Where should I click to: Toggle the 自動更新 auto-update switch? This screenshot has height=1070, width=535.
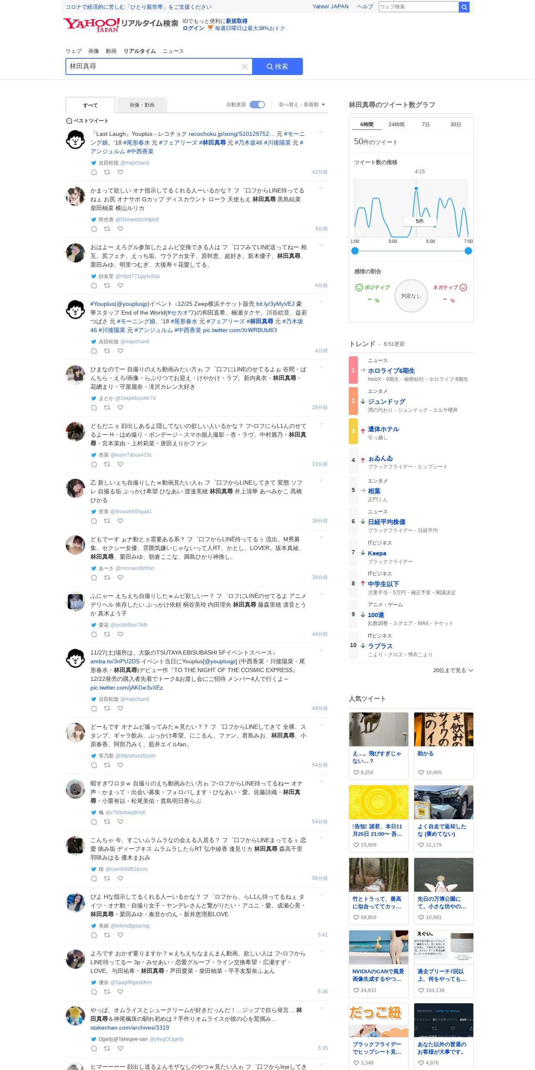coord(257,105)
